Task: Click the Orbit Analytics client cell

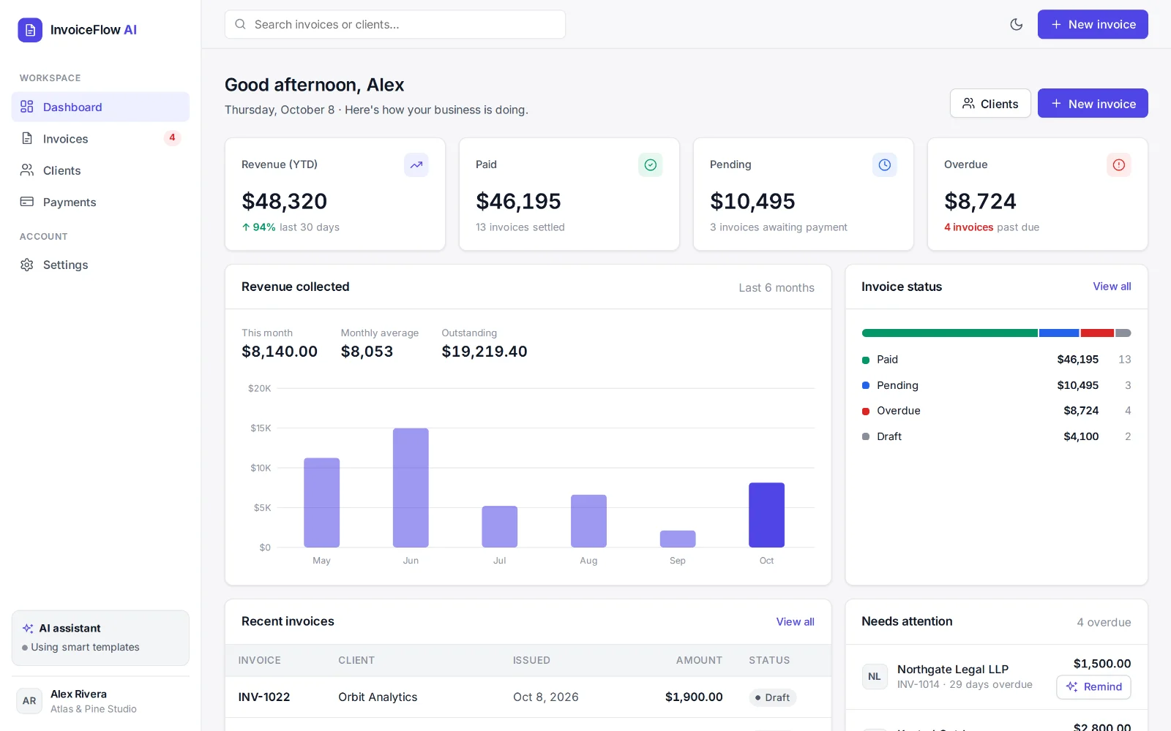Action: (378, 697)
